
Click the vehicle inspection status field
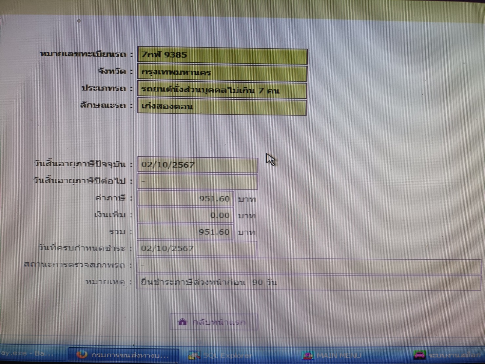[x=309, y=266]
